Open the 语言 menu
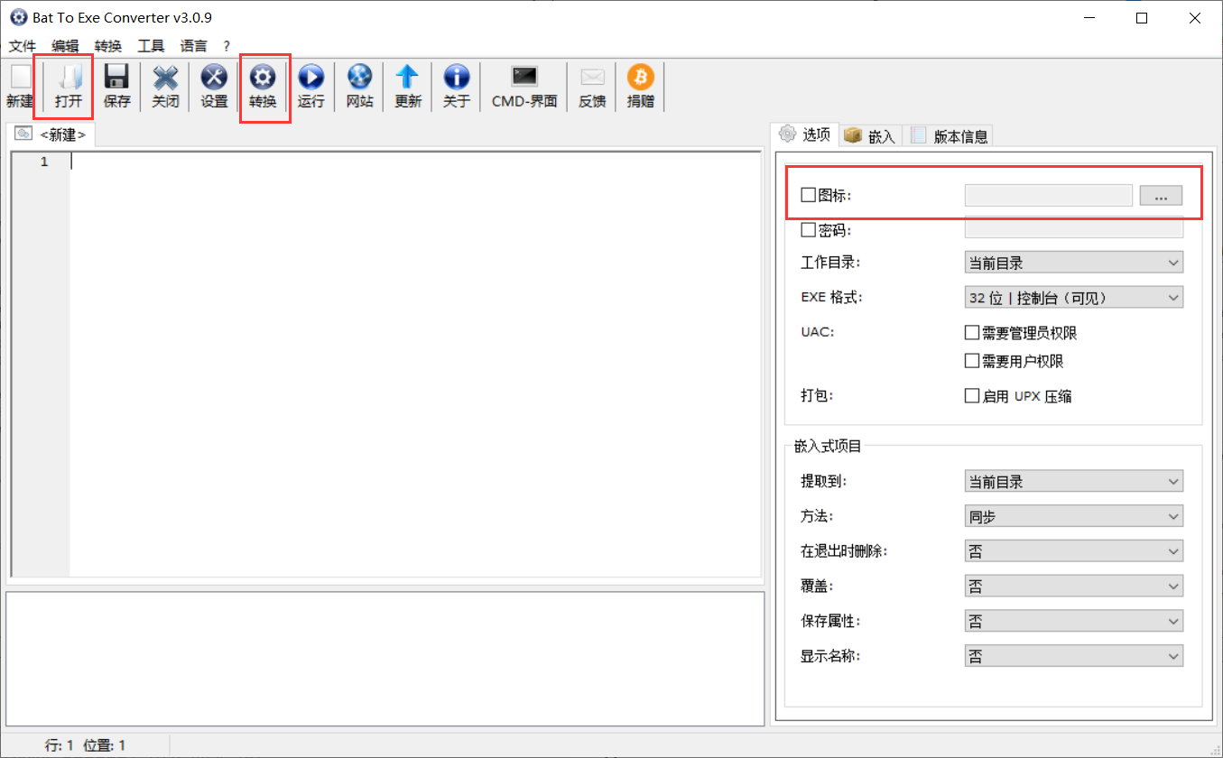This screenshot has width=1223, height=758. tap(193, 46)
